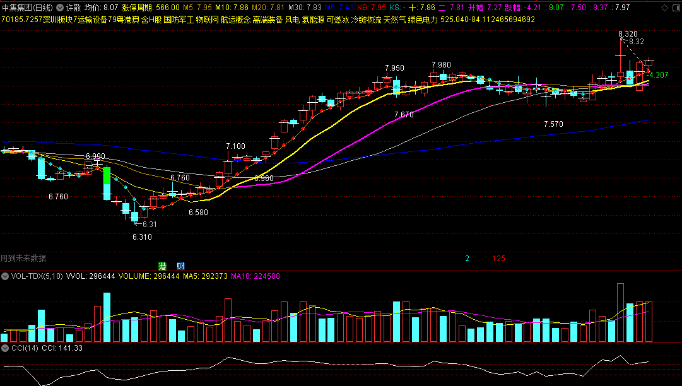Click the 7.980 peak price label
Viewport: 682px width, 386px height.
(441, 65)
